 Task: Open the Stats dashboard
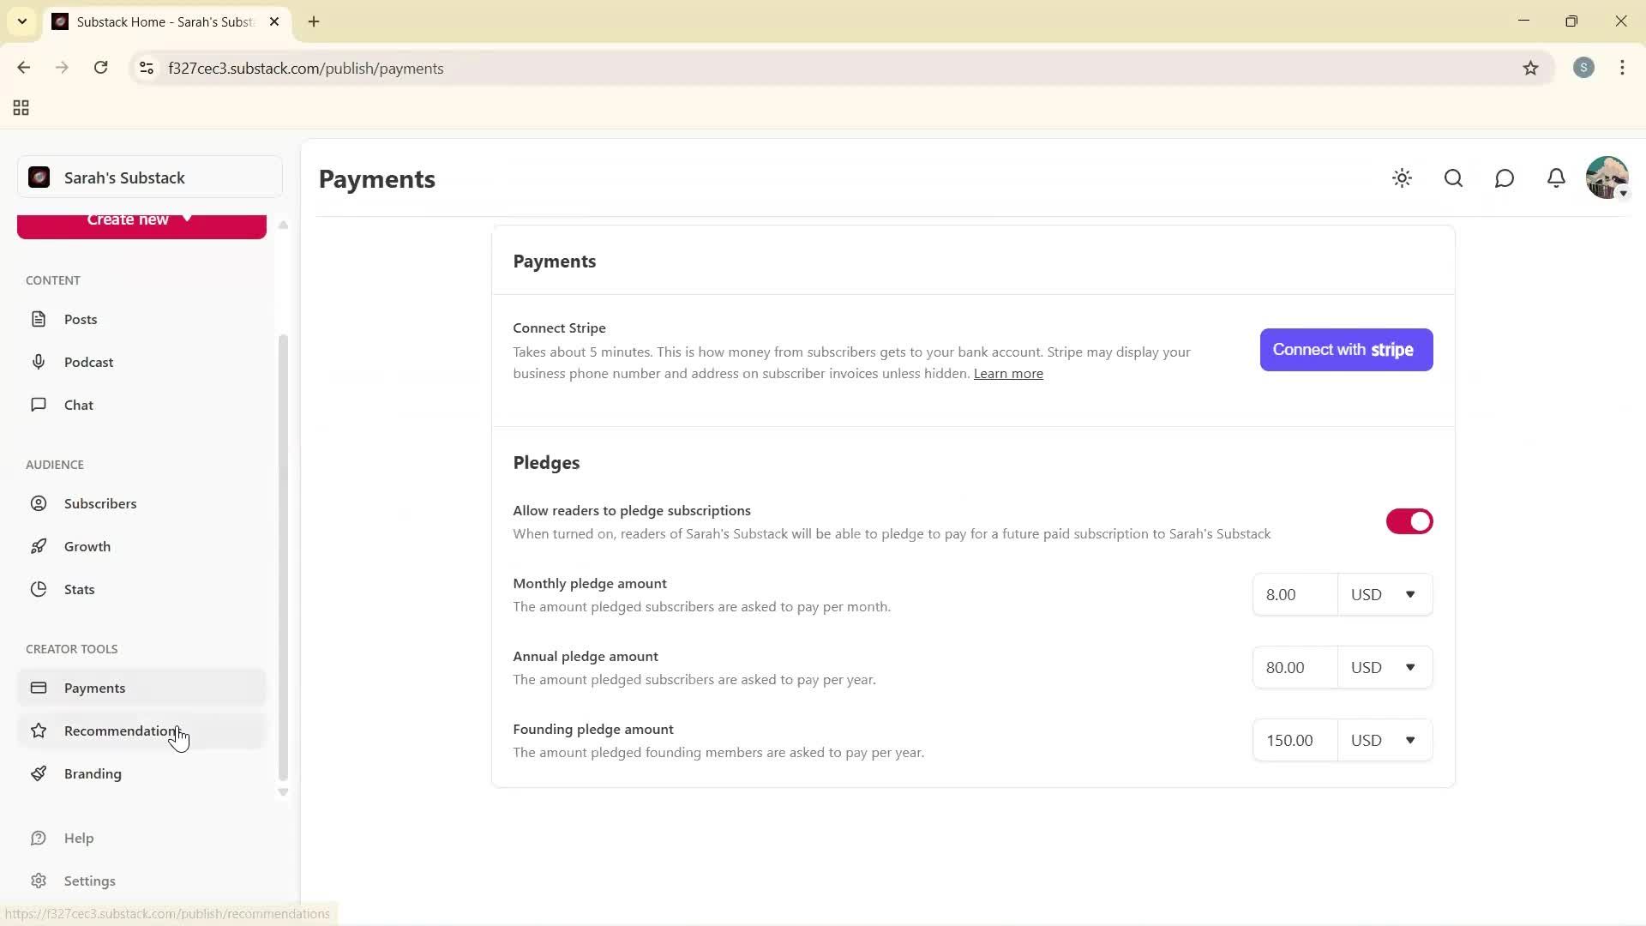(79, 589)
